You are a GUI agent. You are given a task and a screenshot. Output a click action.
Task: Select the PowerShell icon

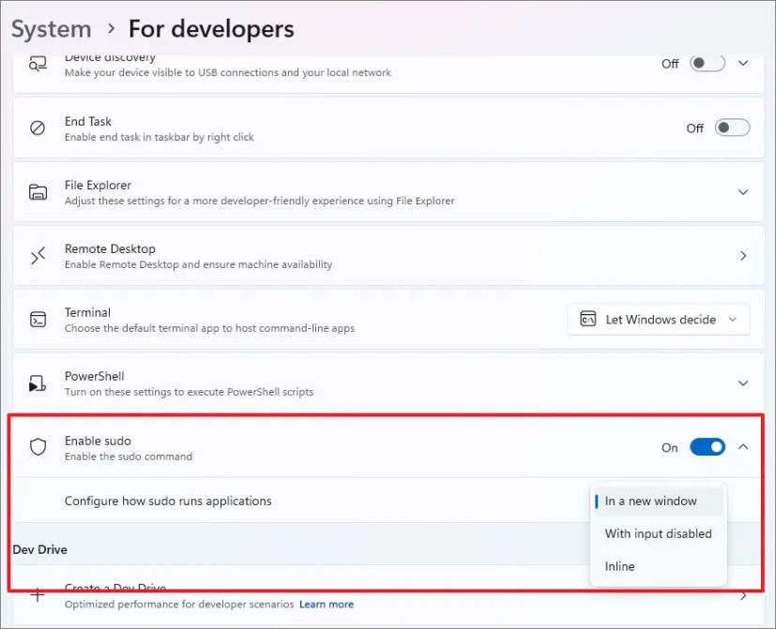click(38, 382)
